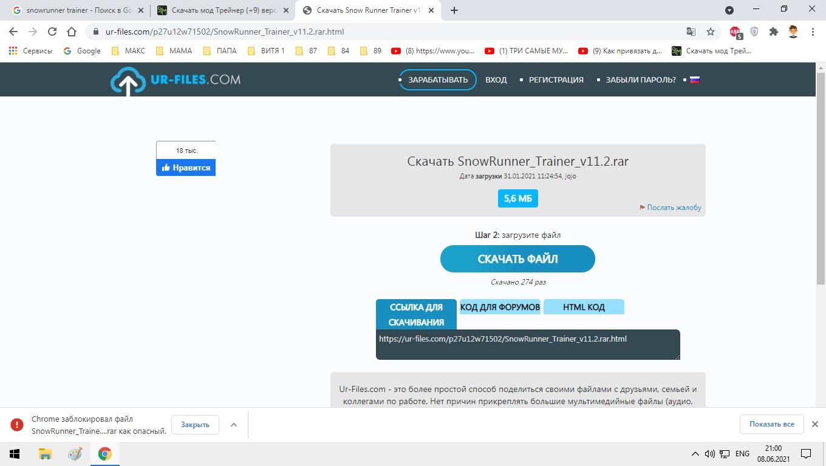826x466 pixels.
Task: Open the notification center icon
Action: tap(806, 454)
